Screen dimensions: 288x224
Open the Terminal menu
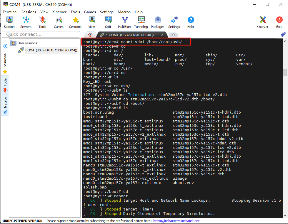(x=10, y=12)
